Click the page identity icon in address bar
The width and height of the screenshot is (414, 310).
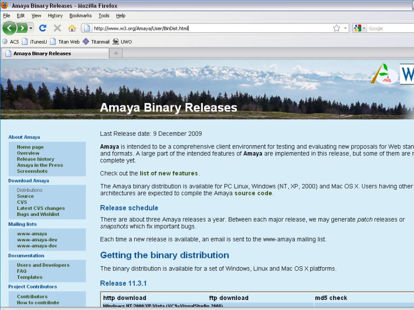(87, 28)
